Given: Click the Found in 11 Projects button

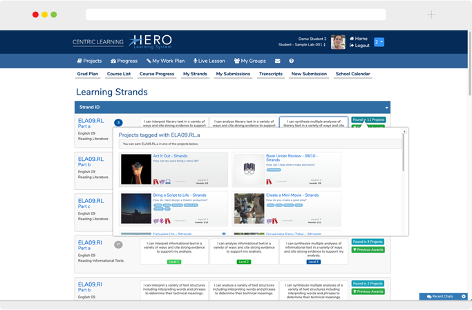Looking at the screenshot, I should [368, 119].
